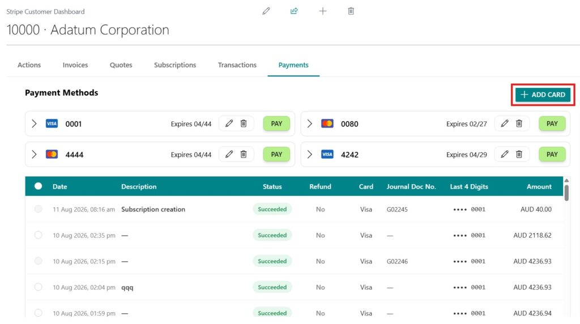Select the Subscription creation payment row radio
Image resolution: width=580 pixels, height=324 pixels.
[x=38, y=209]
